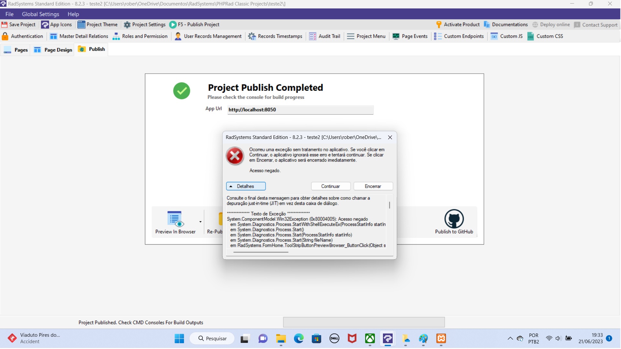Open Microsoft Edge from taskbar
The height and width of the screenshot is (349, 621).
coord(299,339)
